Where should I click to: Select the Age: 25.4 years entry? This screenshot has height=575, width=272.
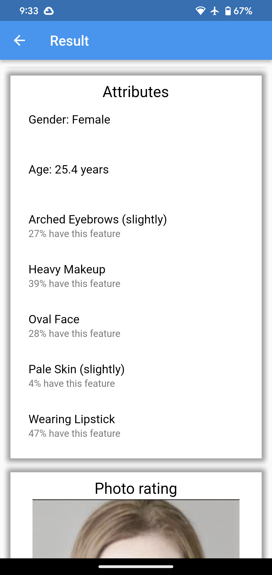[x=69, y=169]
